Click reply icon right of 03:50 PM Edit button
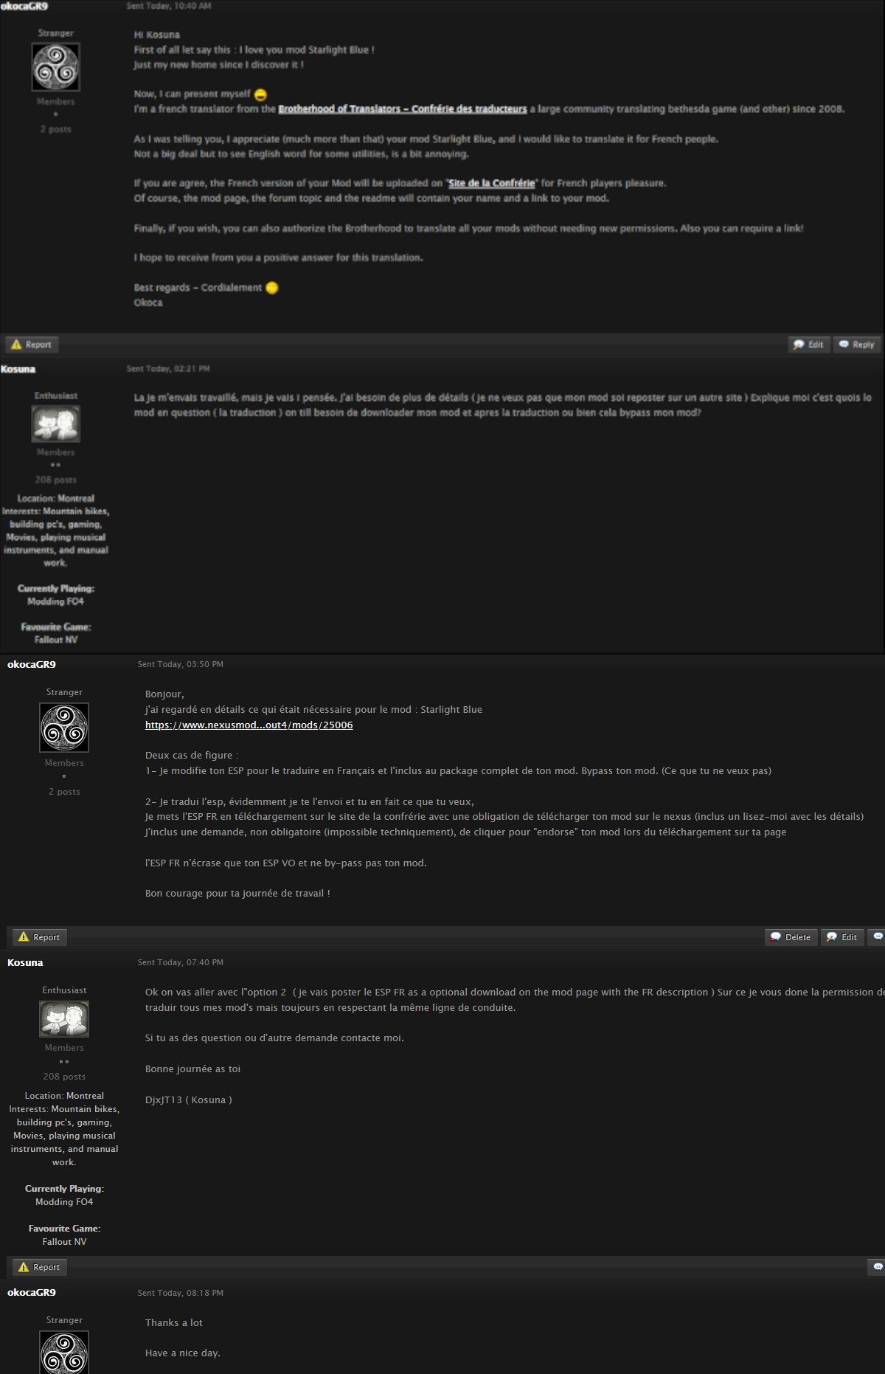The width and height of the screenshot is (885, 1374). [x=877, y=937]
